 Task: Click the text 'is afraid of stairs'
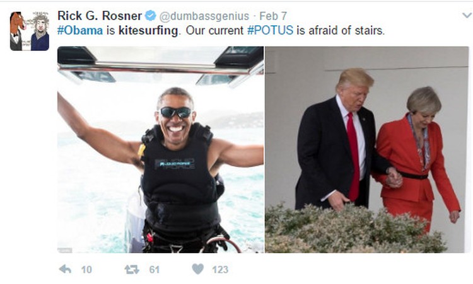(x=339, y=30)
